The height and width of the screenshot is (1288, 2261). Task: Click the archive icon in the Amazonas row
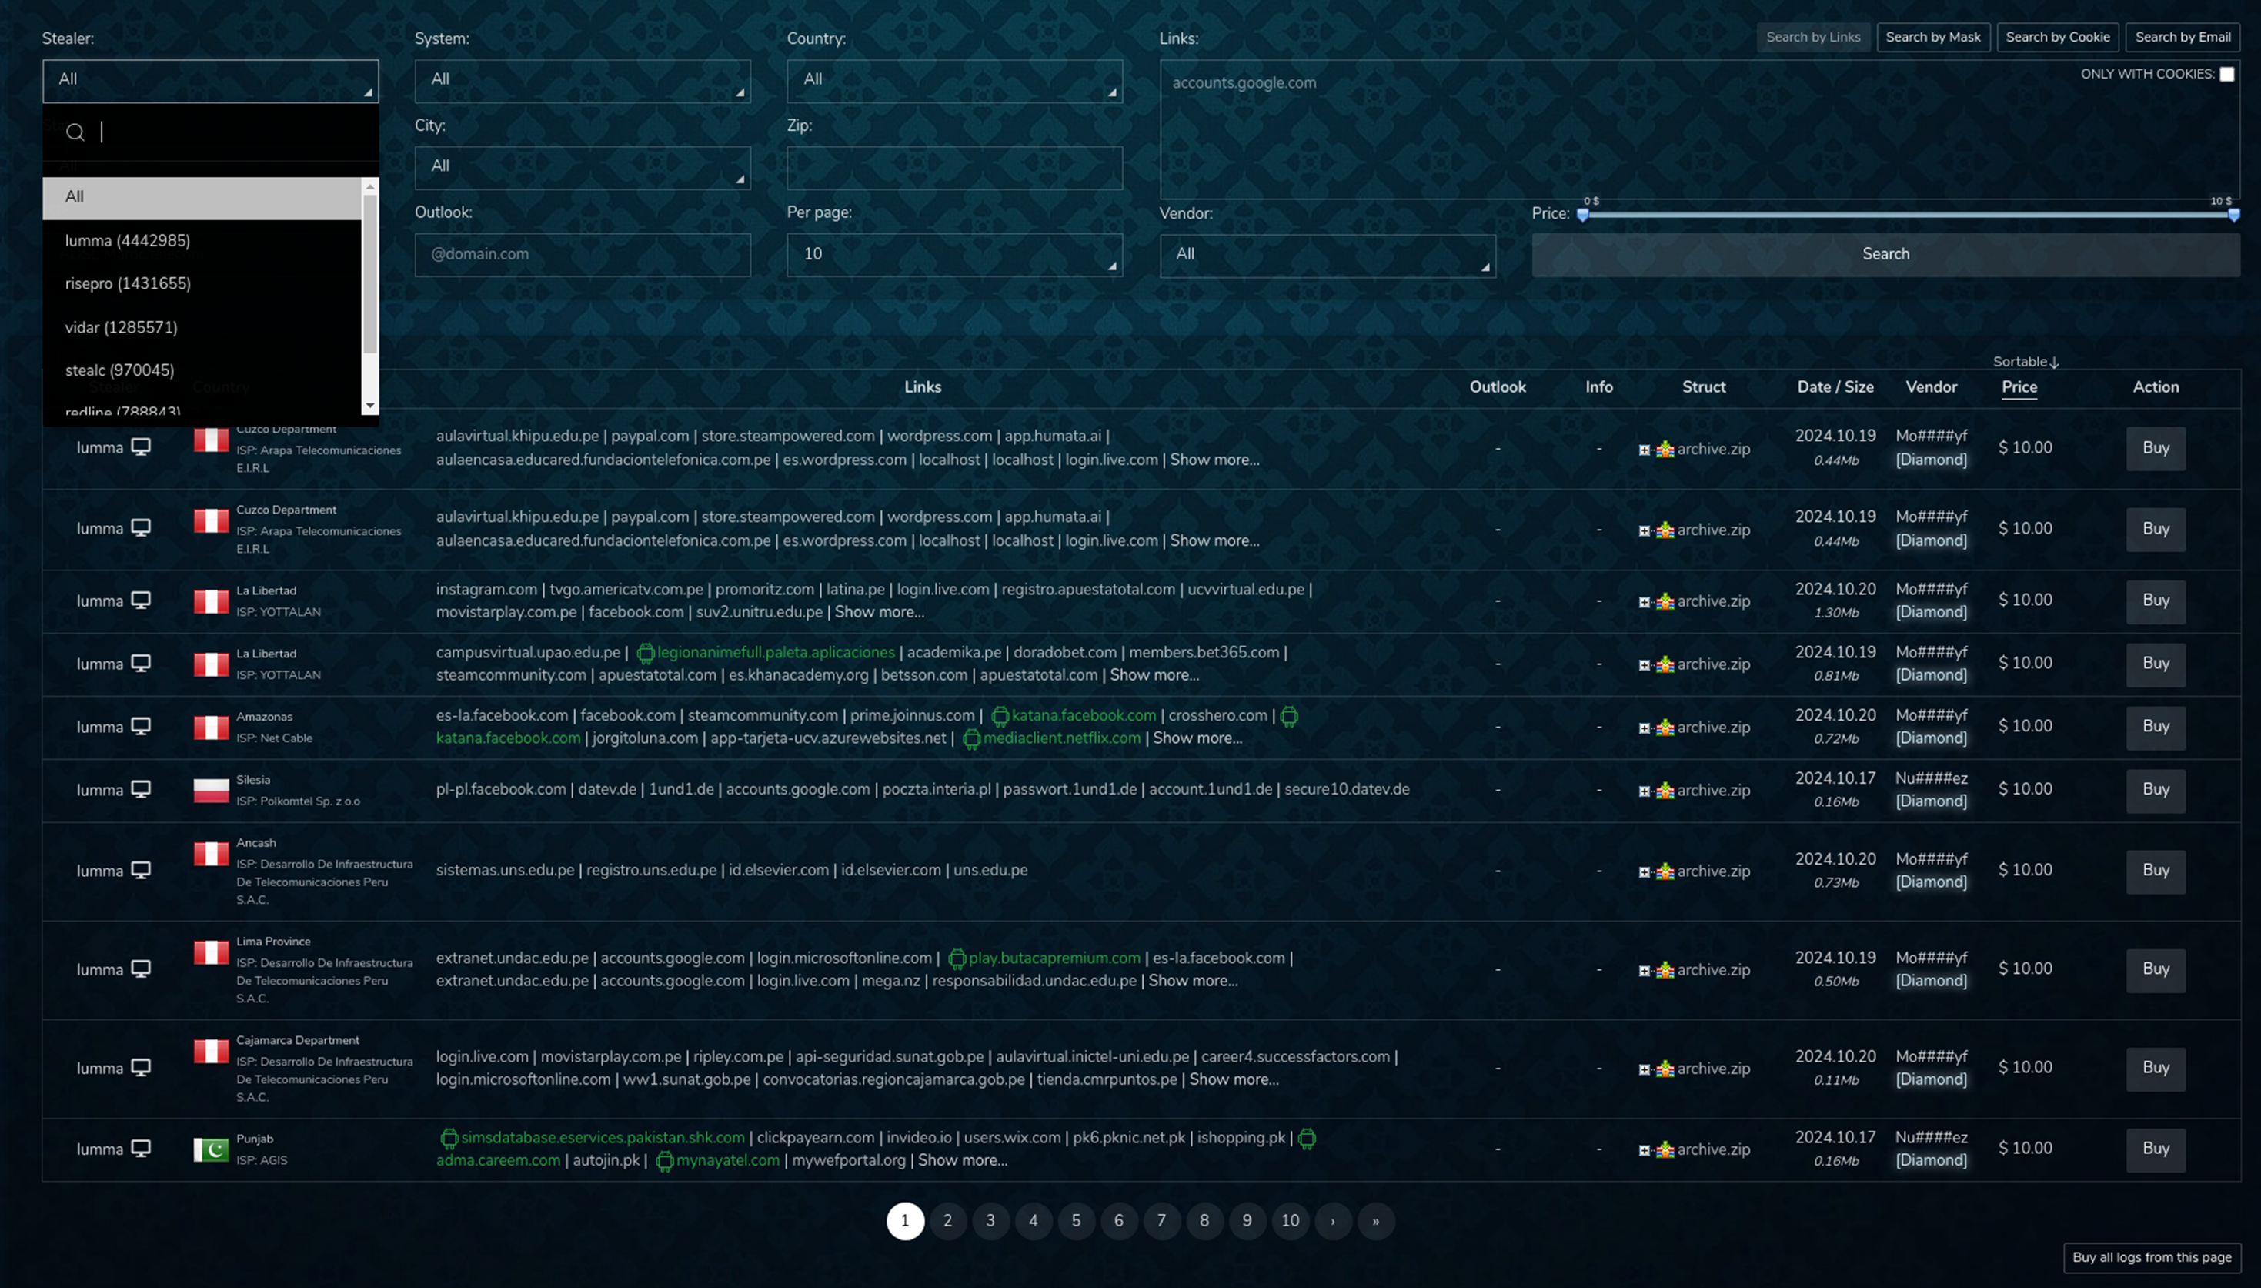click(x=1665, y=728)
